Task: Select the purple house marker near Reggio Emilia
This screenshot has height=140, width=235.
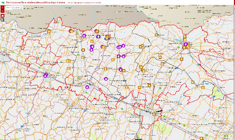Action: point(46,75)
